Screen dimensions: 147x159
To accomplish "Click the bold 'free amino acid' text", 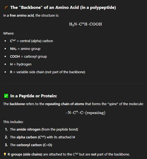I will (22, 16).
